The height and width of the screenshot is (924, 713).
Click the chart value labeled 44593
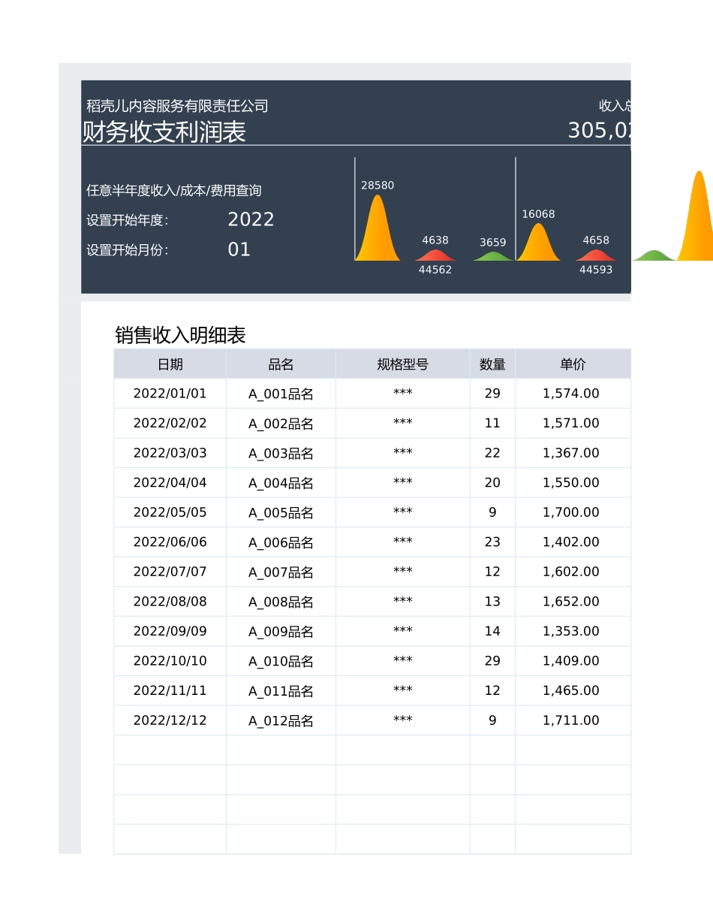point(595,270)
